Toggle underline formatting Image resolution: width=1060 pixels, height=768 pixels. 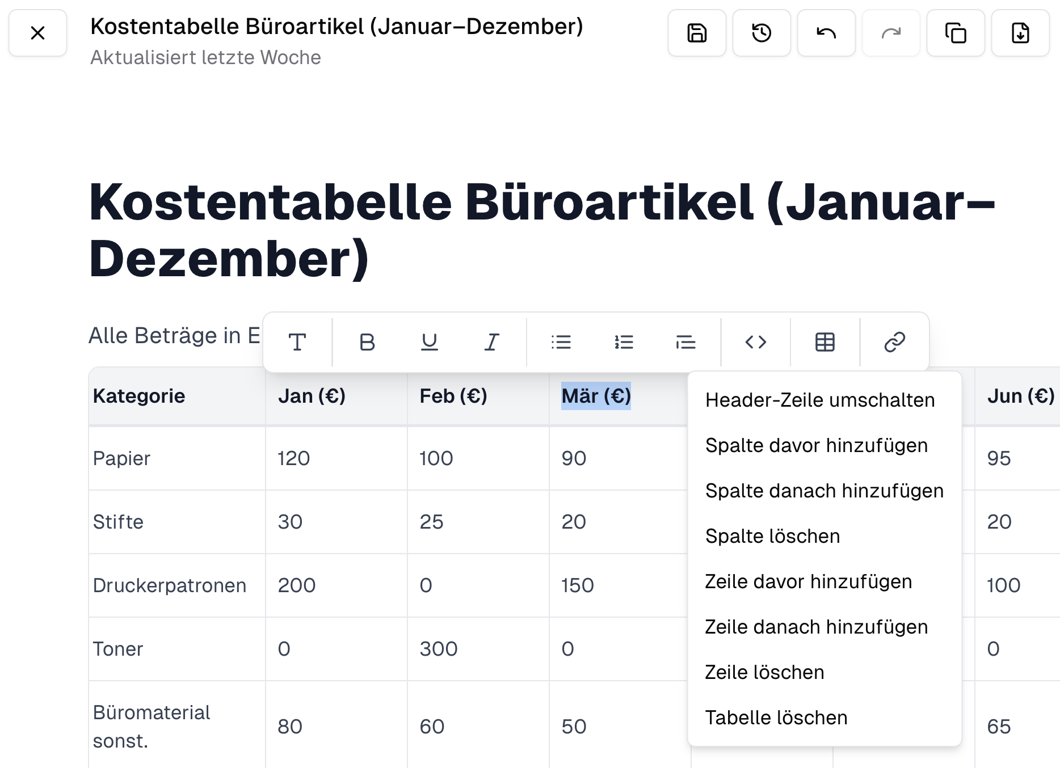tap(429, 341)
